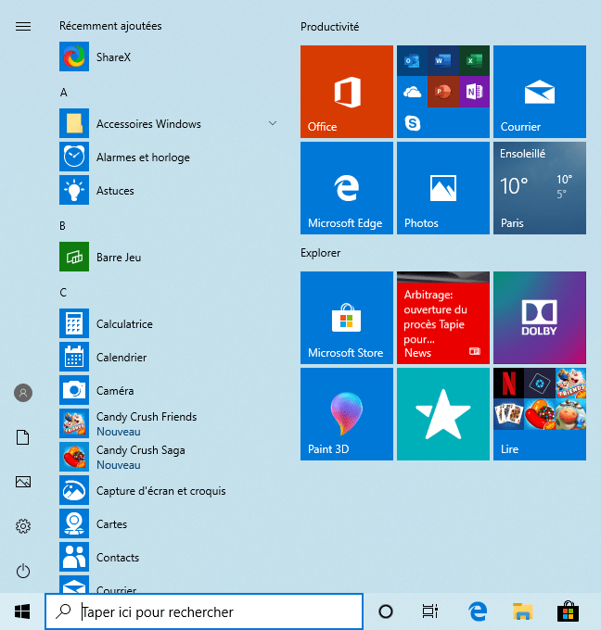Screen dimensions: 601x630
Task: Open Candy Crush Friends from the app list
Action: click(x=169, y=423)
